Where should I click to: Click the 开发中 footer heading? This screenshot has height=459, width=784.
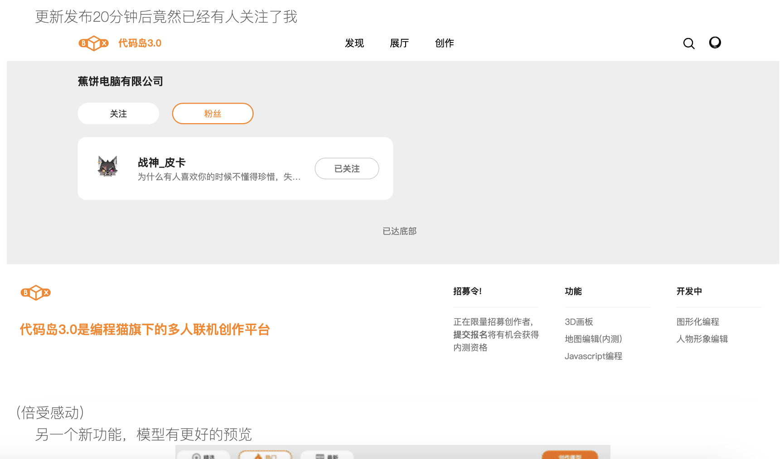click(689, 292)
